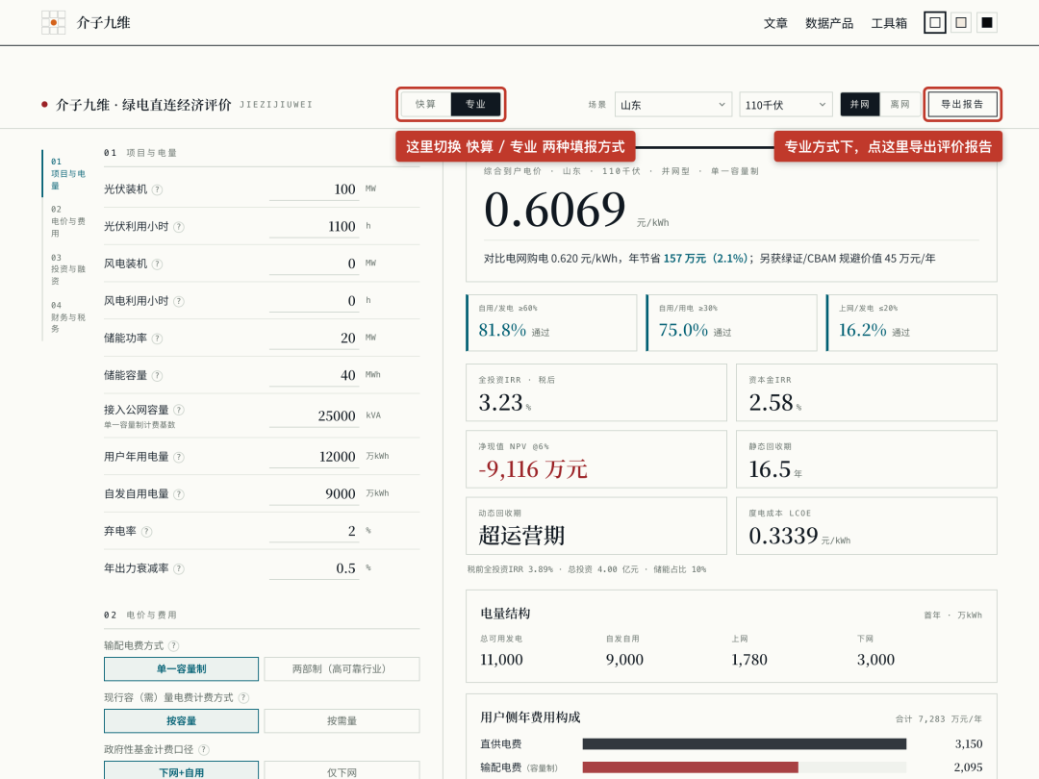
Task: Open the 数据产品 menu
Action: [829, 23]
